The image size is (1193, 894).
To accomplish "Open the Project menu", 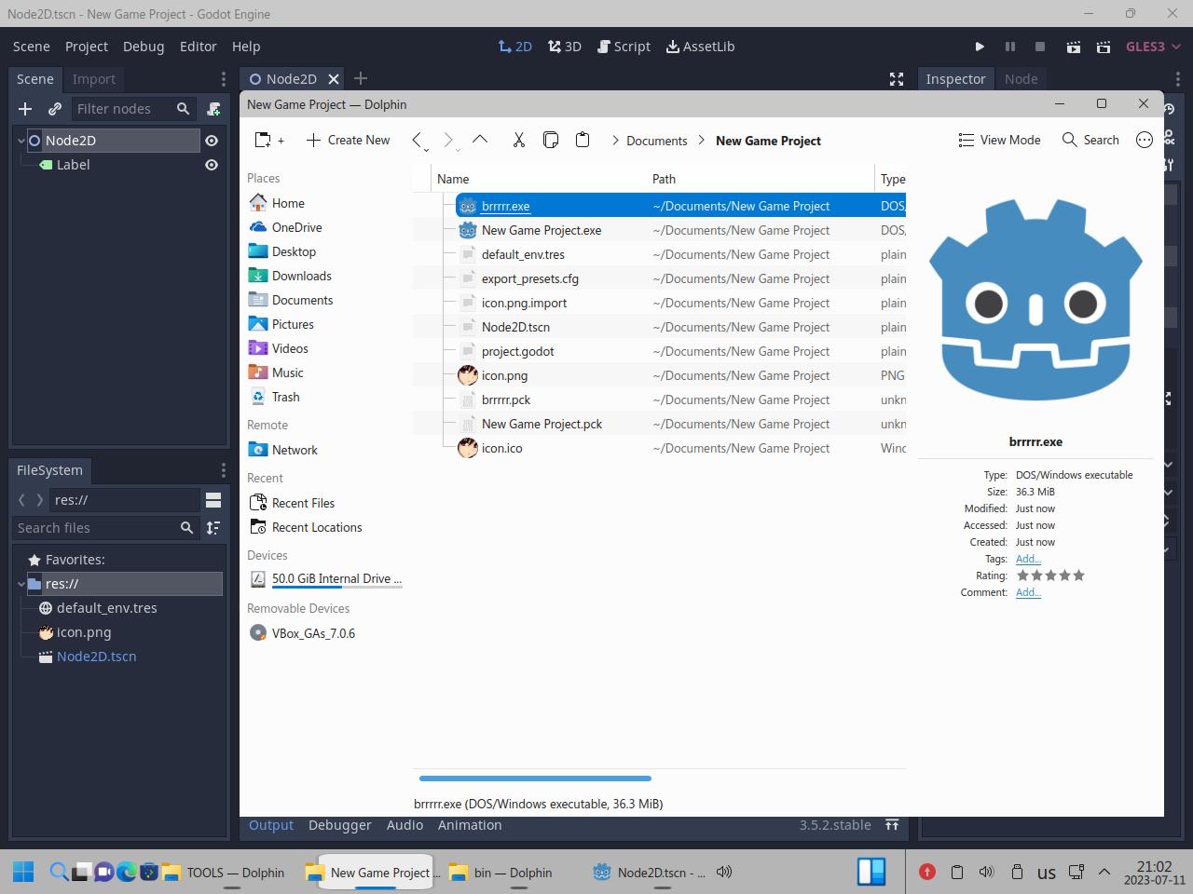I will 87,47.
